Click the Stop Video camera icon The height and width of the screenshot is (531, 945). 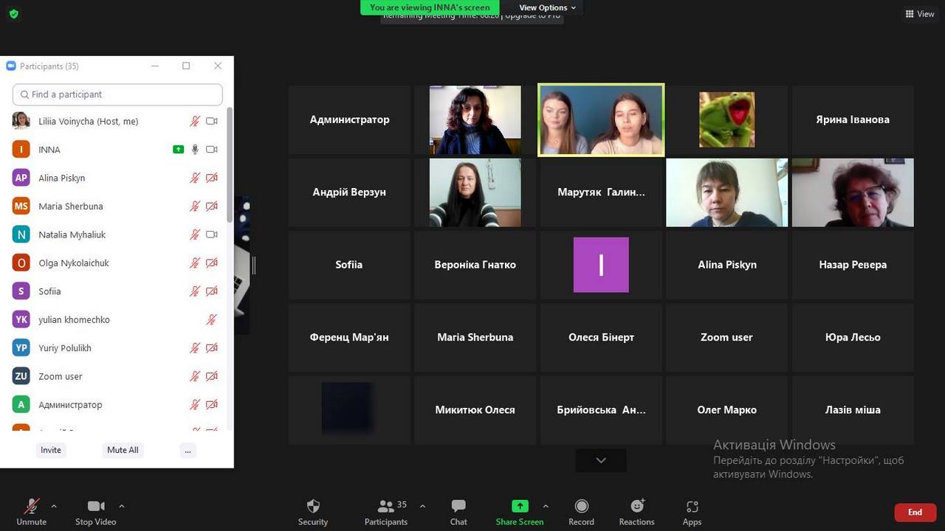[96, 506]
